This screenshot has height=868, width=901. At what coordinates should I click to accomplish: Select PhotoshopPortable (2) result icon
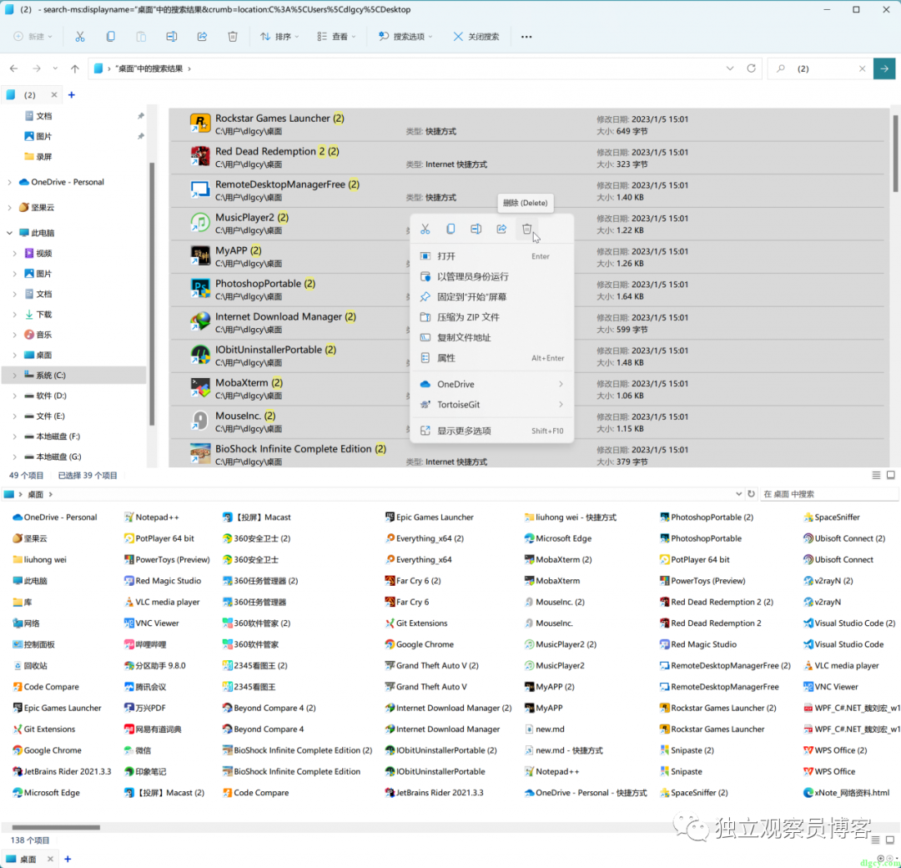click(x=200, y=289)
